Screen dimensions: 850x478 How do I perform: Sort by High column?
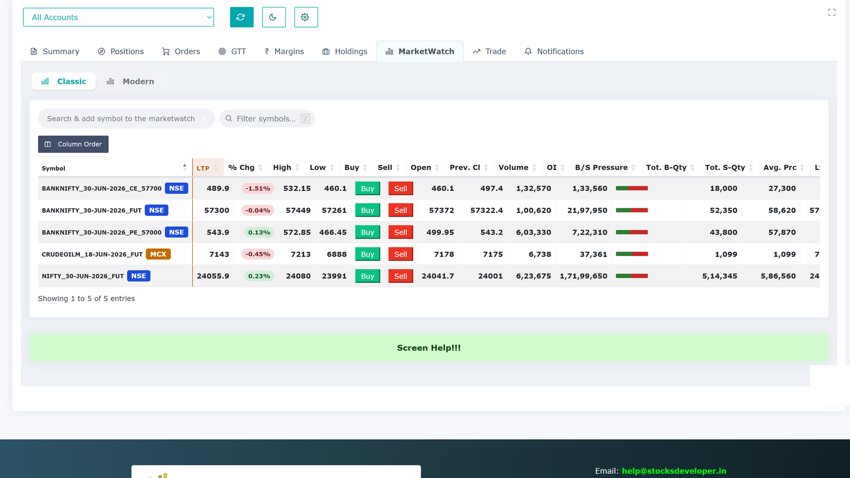coord(287,167)
